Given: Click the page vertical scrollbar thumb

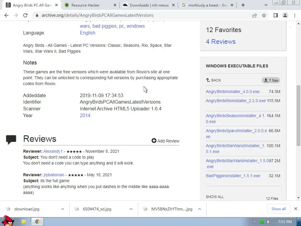Looking at the screenshot, I should point(299,115).
